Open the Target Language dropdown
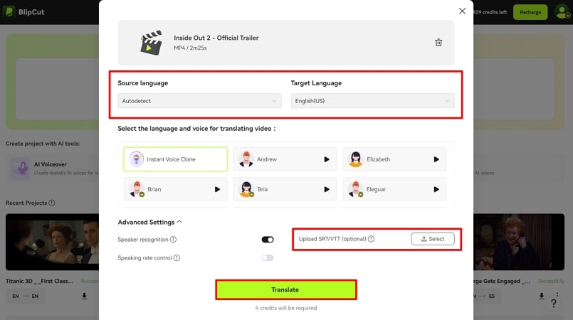Image resolution: width=573 pixels, height=320 pixels. 372,101
